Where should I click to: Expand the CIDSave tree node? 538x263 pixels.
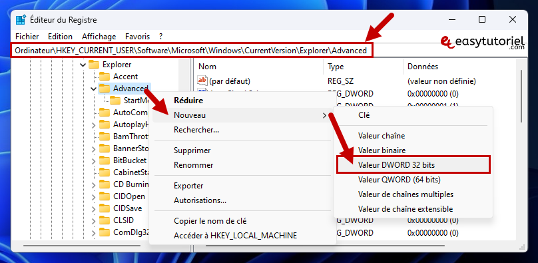pos(93,209)
